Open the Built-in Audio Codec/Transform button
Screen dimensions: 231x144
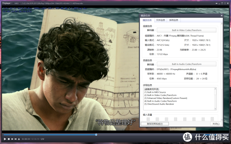tap(186, 64)
